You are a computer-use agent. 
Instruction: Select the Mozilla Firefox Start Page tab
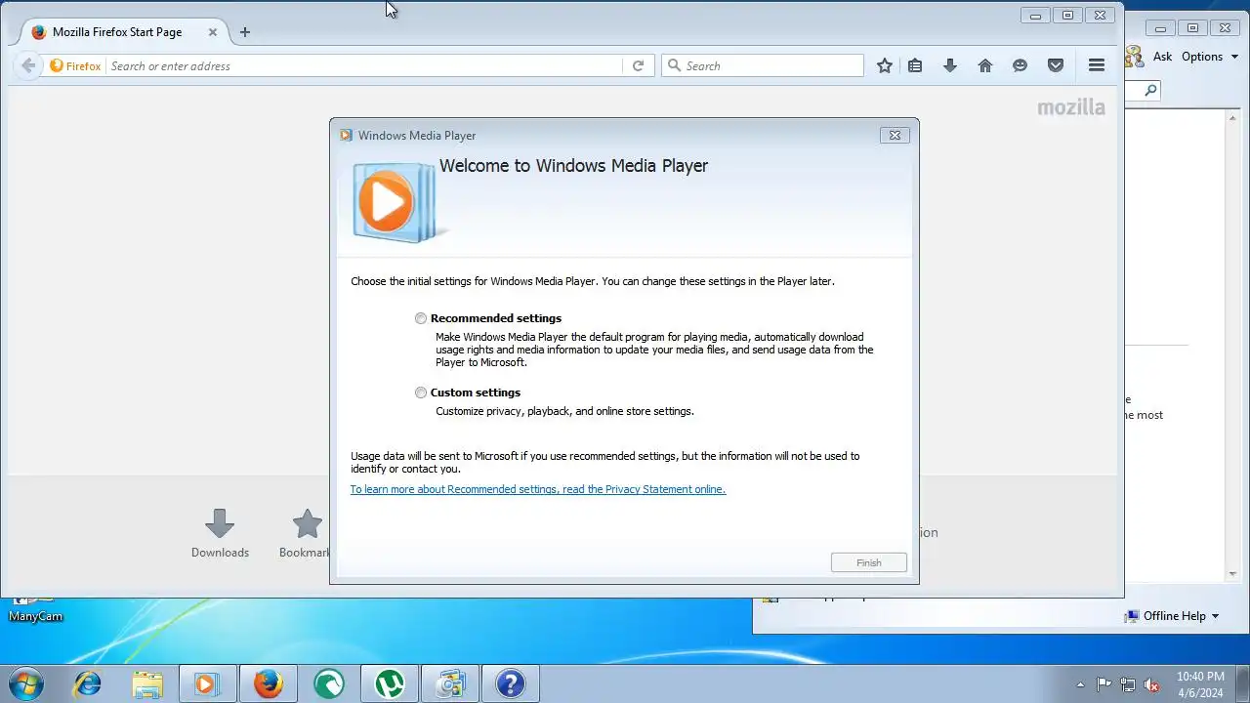(117, 32)
